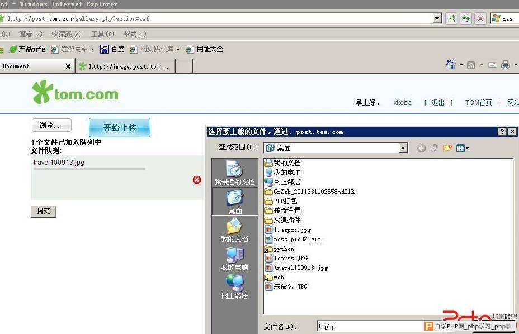The image size is (519, 334).
Task: Create new folder icon in dialog
Action: [447, 148]
